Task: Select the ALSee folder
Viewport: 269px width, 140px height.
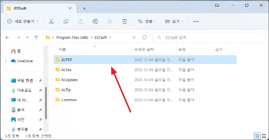Action: [x=145, y=70]
